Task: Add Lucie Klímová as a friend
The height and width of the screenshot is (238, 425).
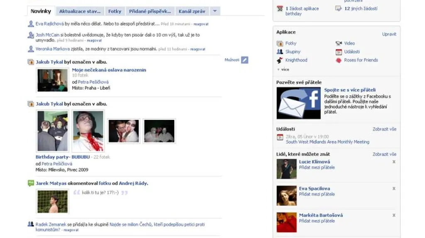Action: tap(317, 168)
